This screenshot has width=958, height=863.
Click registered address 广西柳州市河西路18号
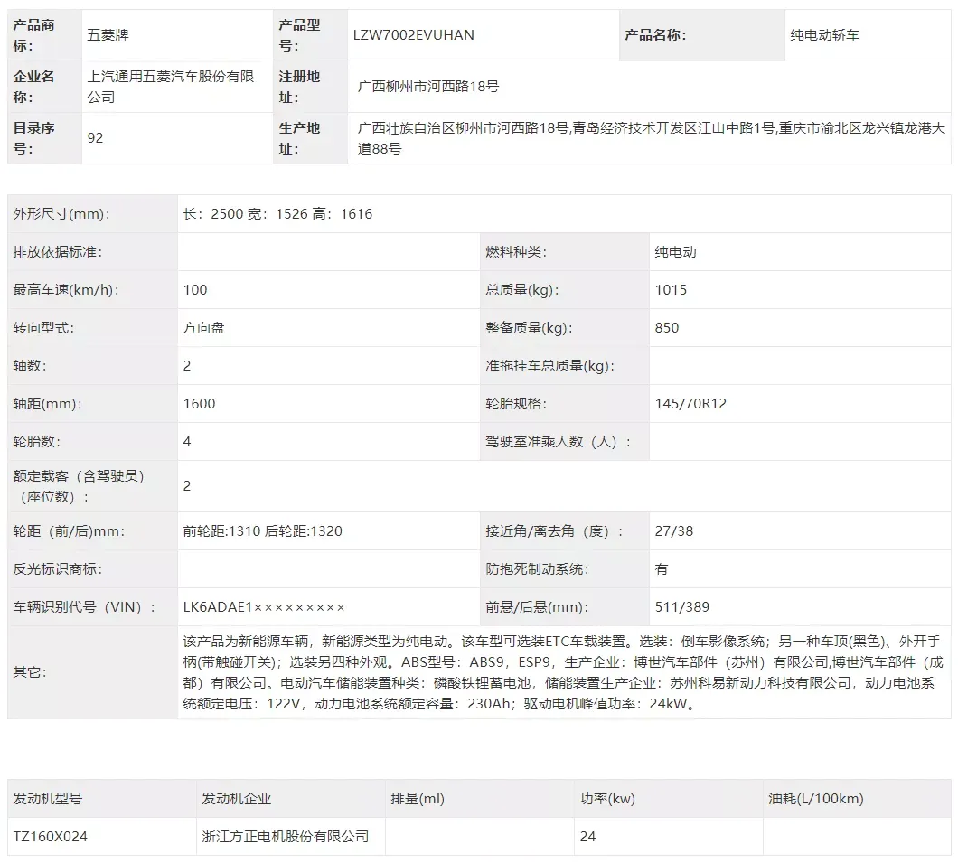click(427, 87)
